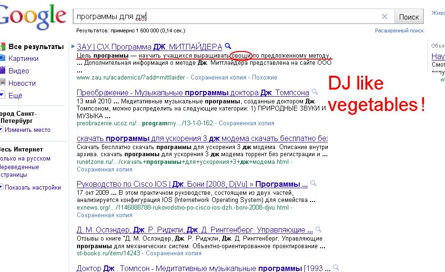Open Руководство по Cisco IOS result
The height and width of the screenshot is (272, 445).
point(192,184)
